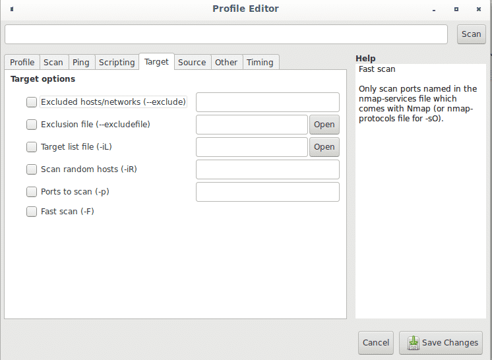Click the Save Changes disk icon

coord(414,343)
